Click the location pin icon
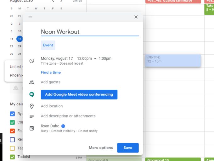Viewport: 214px width, 161px height. [x=32, y=106]
